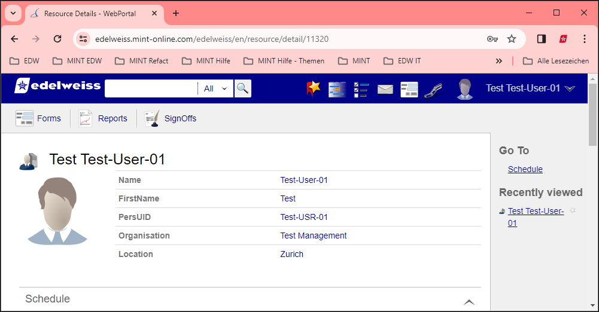Bookmark this page with the star icon
Image resolution: width=599 pixels, height=312 pixels.
click(512, 38)
